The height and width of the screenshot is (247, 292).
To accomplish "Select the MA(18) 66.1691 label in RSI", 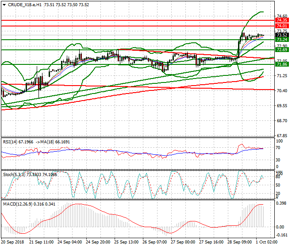I will click(55, 142).
